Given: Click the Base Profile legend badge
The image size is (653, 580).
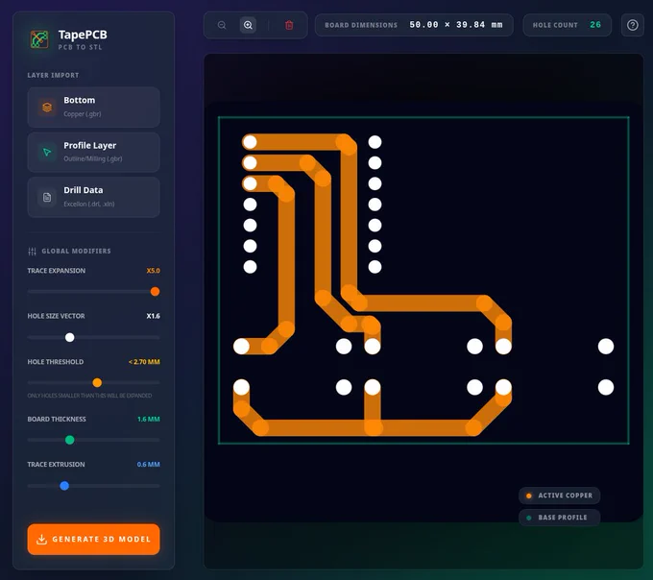Looking at the screenshot, I should click(x=559, y=518).
